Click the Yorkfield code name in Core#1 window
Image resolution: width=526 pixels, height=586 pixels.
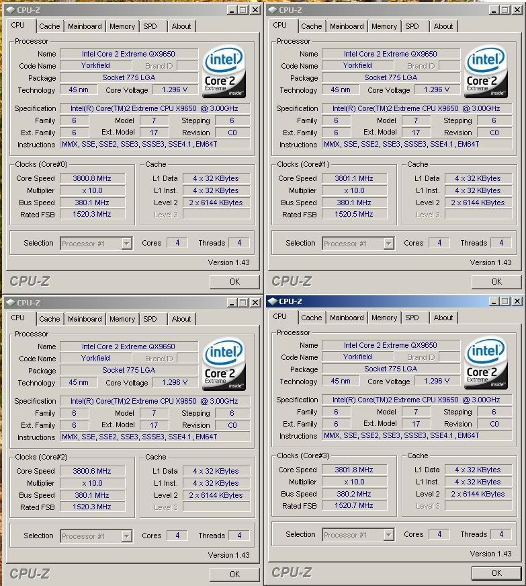click(358, 66)
